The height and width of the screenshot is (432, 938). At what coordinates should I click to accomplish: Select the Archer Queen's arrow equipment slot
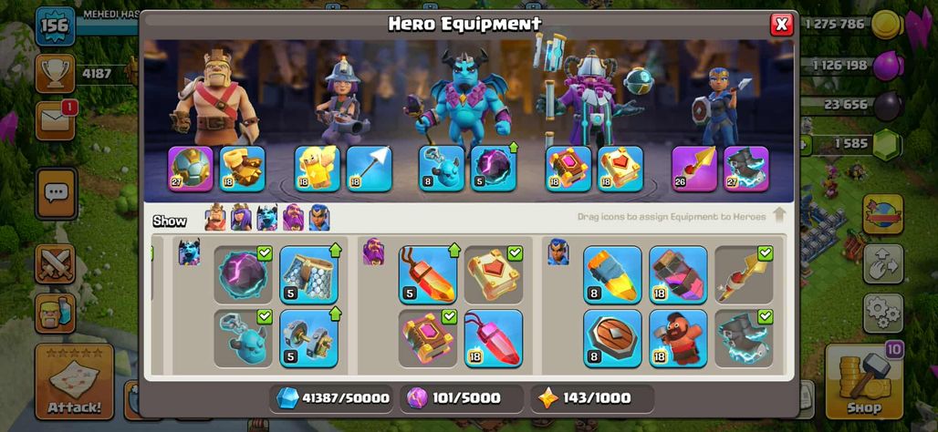coord(370,169)
